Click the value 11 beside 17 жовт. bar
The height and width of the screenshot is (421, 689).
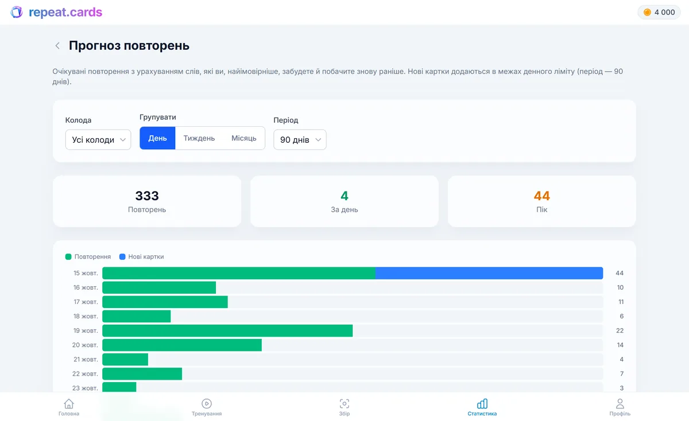pyautogui.click(x=621, y=302)
